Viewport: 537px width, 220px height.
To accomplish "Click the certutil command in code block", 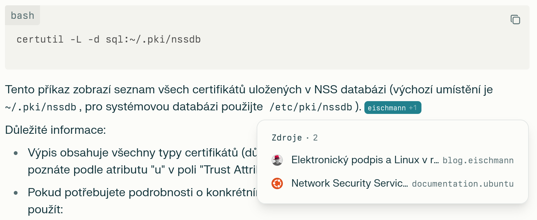I will pos(108,39).
